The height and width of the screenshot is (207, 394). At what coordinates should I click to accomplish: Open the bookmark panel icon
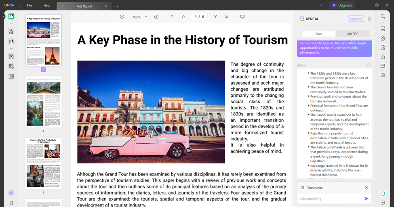pos(11,203)
